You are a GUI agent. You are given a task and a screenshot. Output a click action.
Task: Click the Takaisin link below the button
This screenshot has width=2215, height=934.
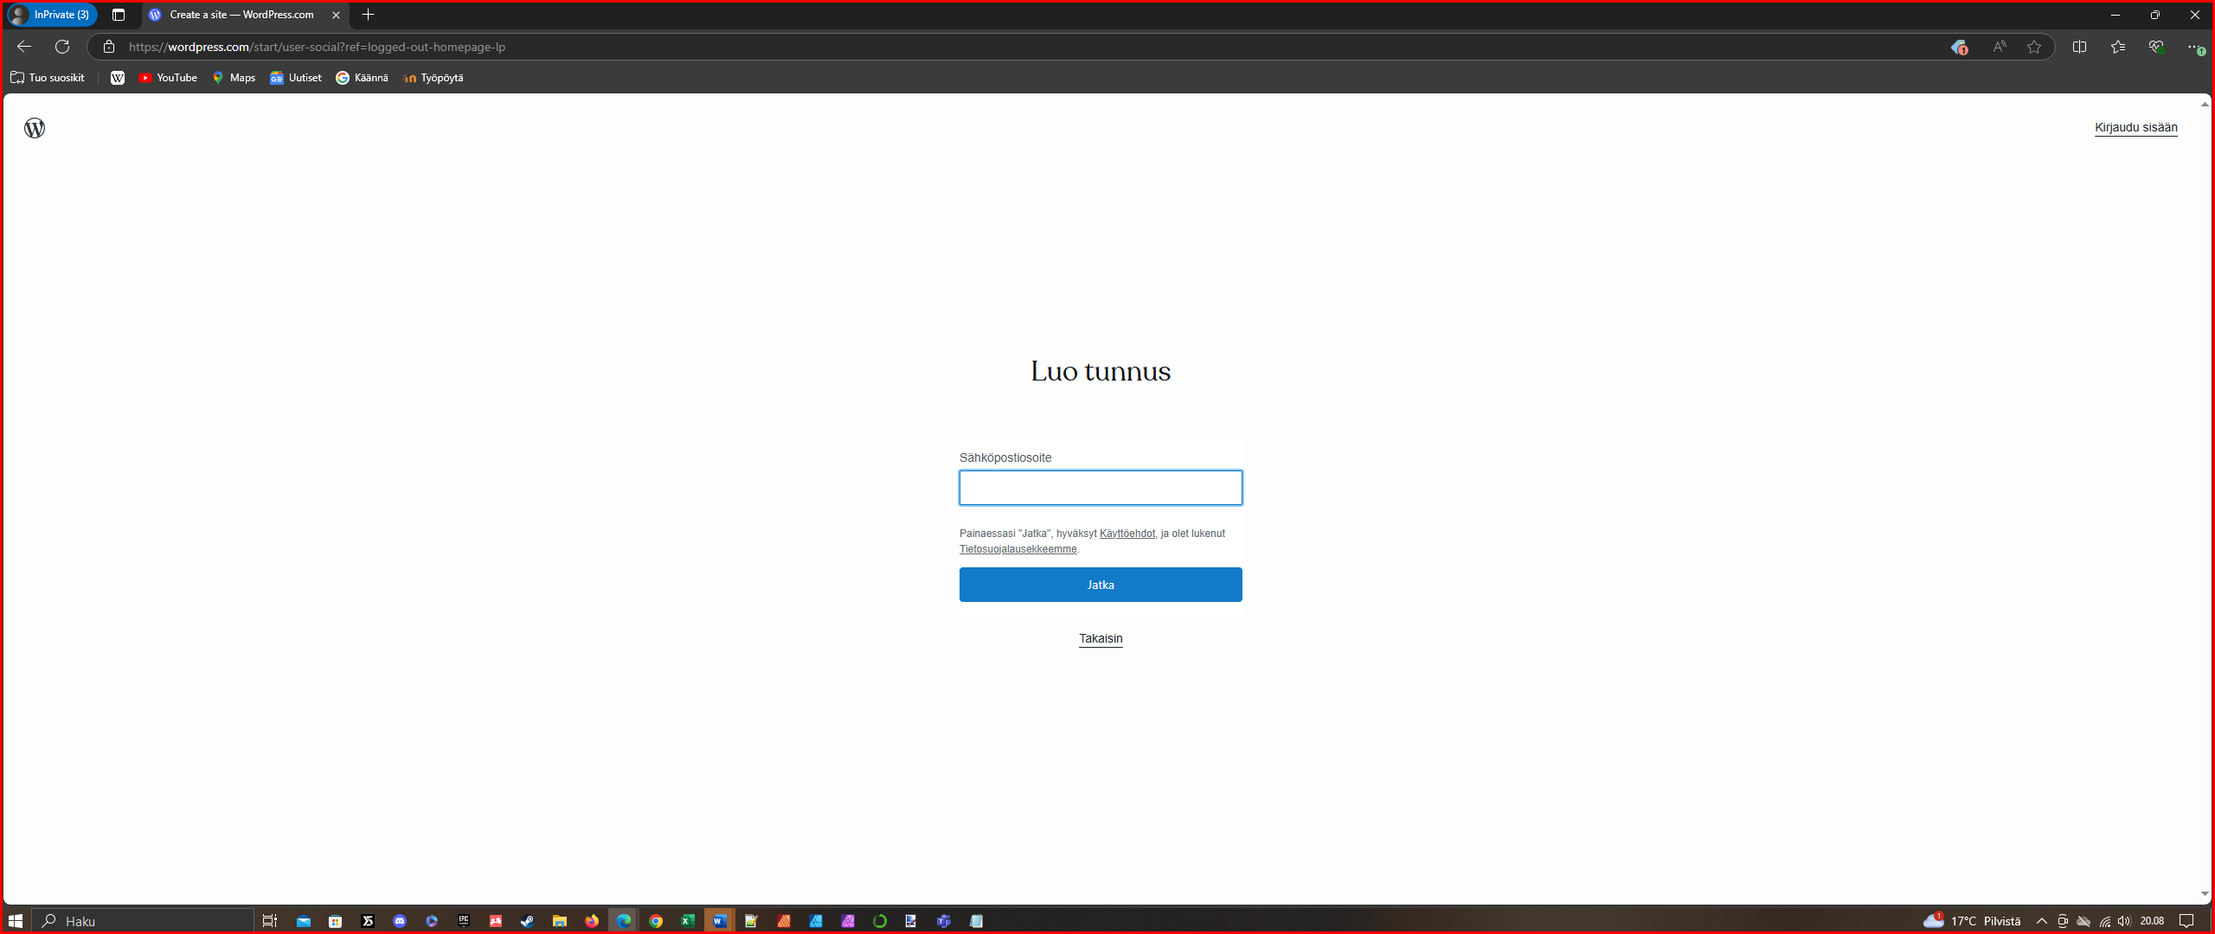pos(1100,638)
